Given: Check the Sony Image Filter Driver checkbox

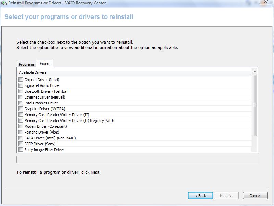Looking at the screenshot, I should 21,150.
